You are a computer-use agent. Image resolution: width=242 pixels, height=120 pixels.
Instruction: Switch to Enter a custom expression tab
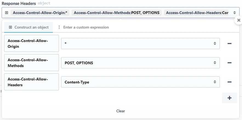[83, 27]
